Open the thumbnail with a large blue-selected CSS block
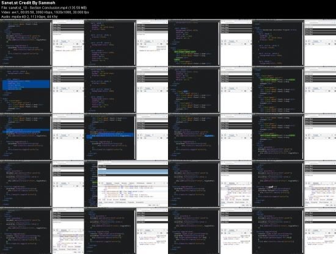This screenshot has width=336, height=254. pos(42,90)
